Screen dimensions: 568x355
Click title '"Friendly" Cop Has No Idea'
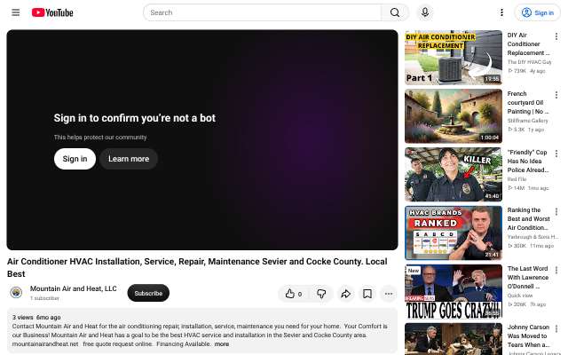(528, 162)
